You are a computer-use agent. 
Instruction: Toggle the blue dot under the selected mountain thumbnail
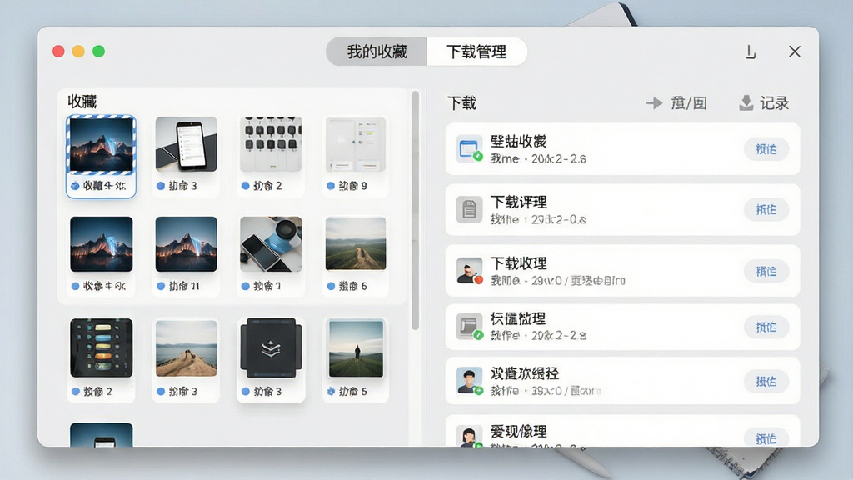point(75,186)
